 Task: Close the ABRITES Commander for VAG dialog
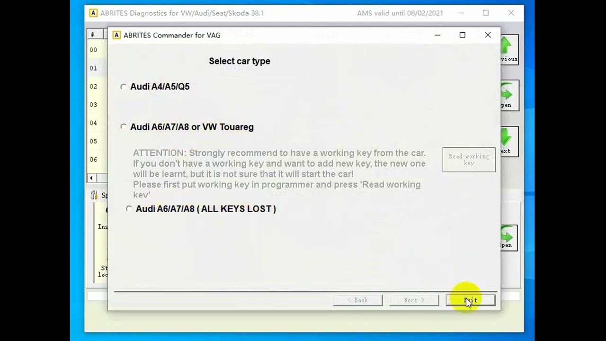coord(488,35)
